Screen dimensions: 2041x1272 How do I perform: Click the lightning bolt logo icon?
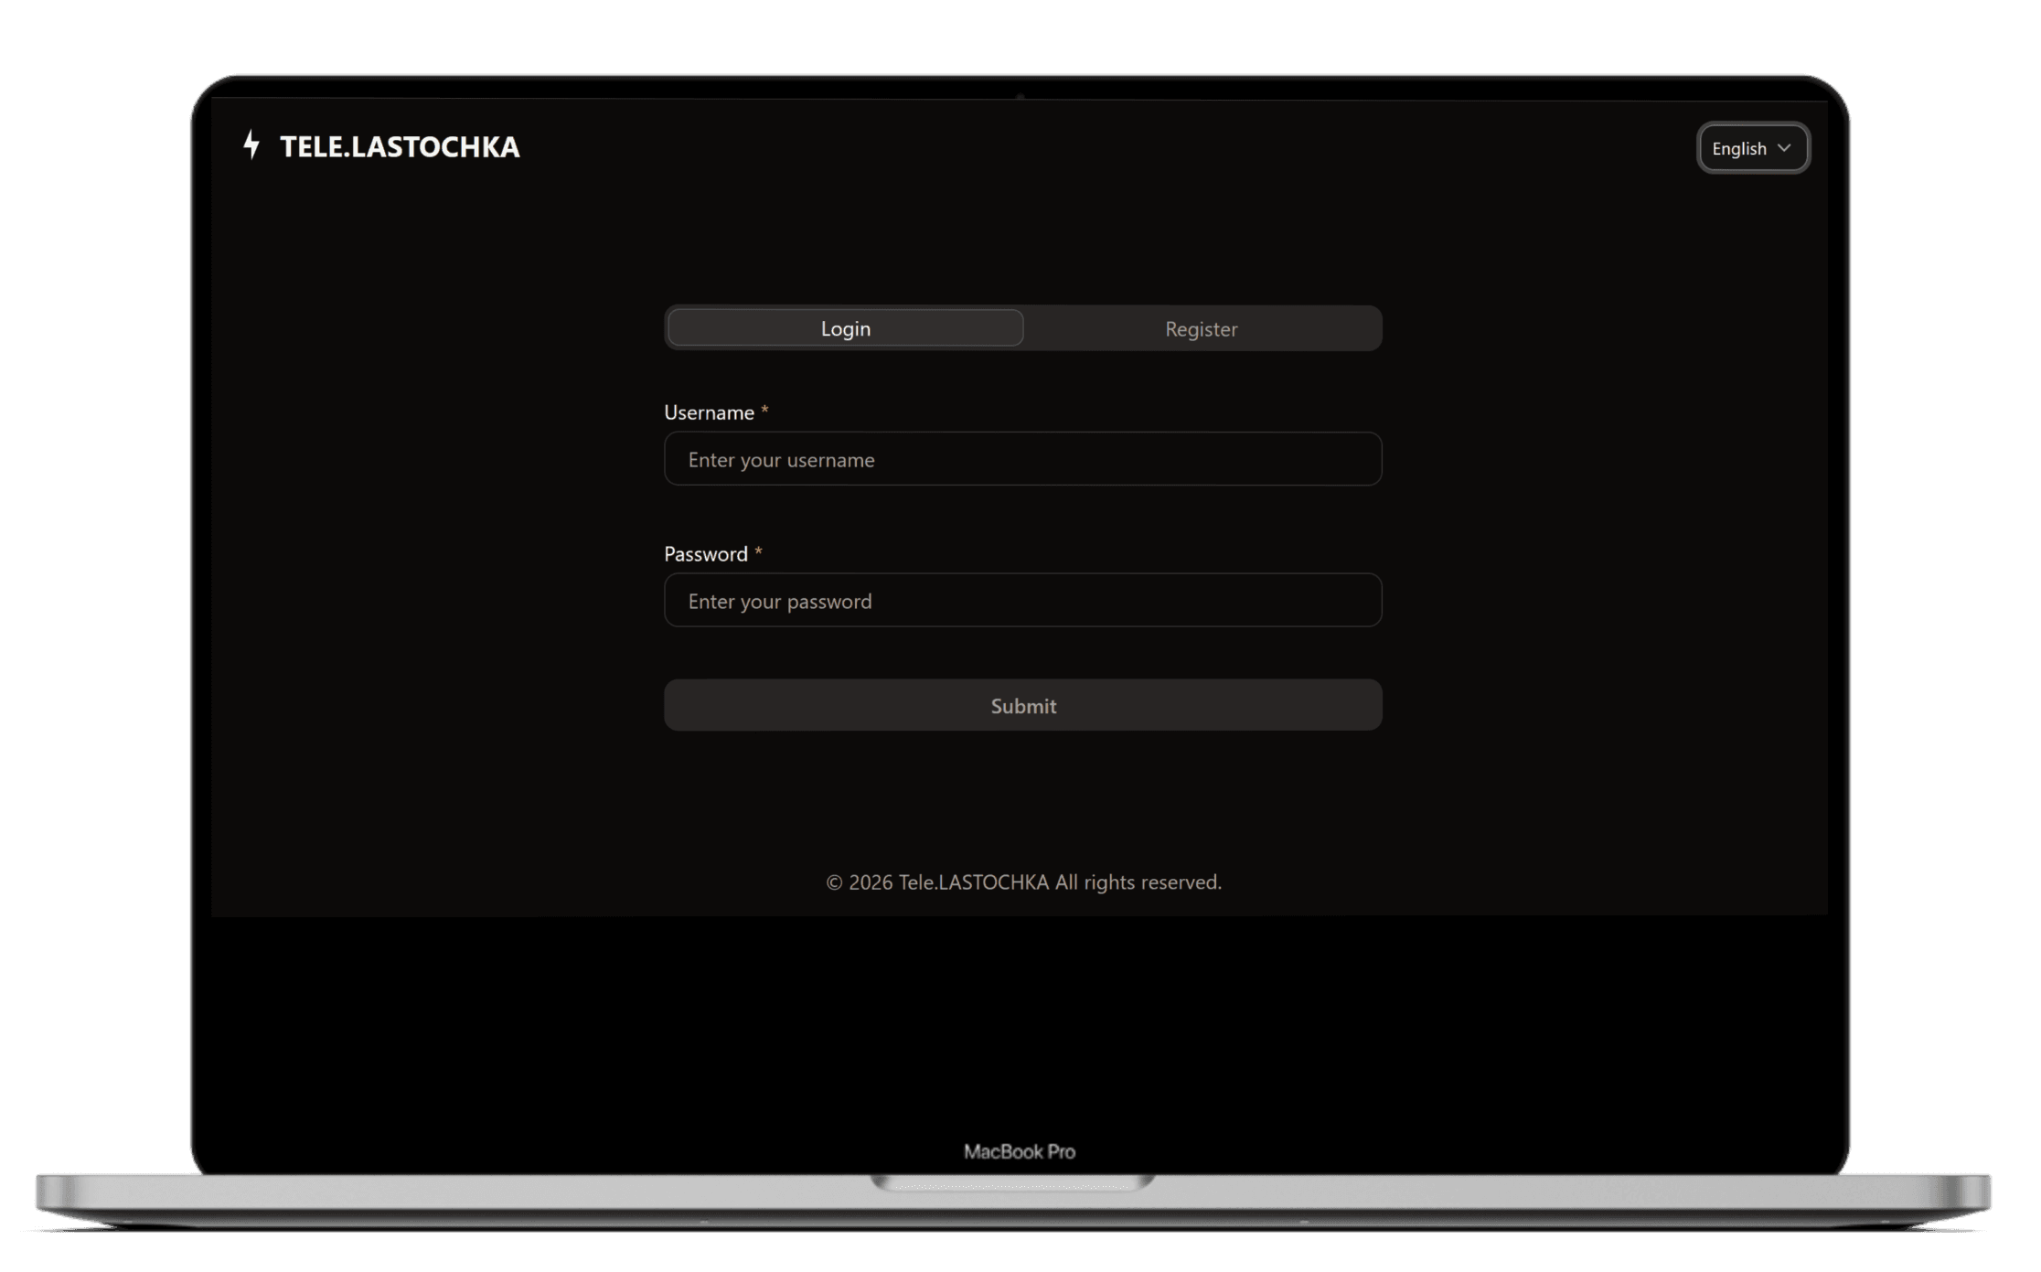pyautogui.click(x=251, y=145)
